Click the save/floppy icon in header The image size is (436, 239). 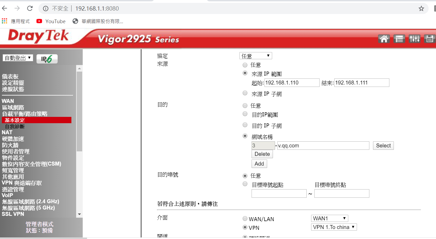[x=429, y=39]
